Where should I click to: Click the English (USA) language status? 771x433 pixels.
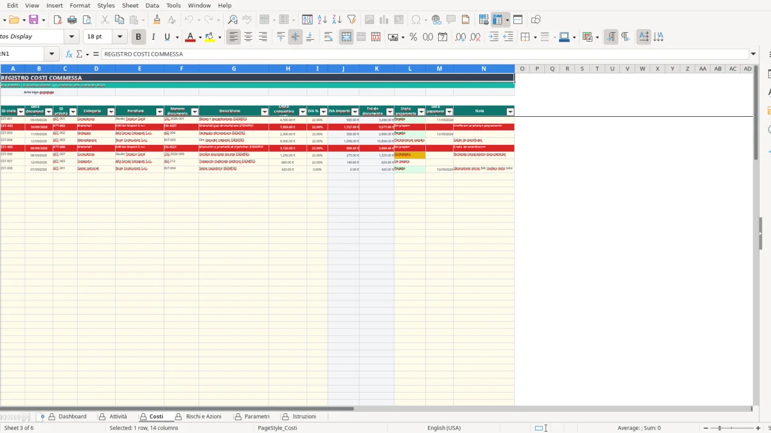(444, 428)
